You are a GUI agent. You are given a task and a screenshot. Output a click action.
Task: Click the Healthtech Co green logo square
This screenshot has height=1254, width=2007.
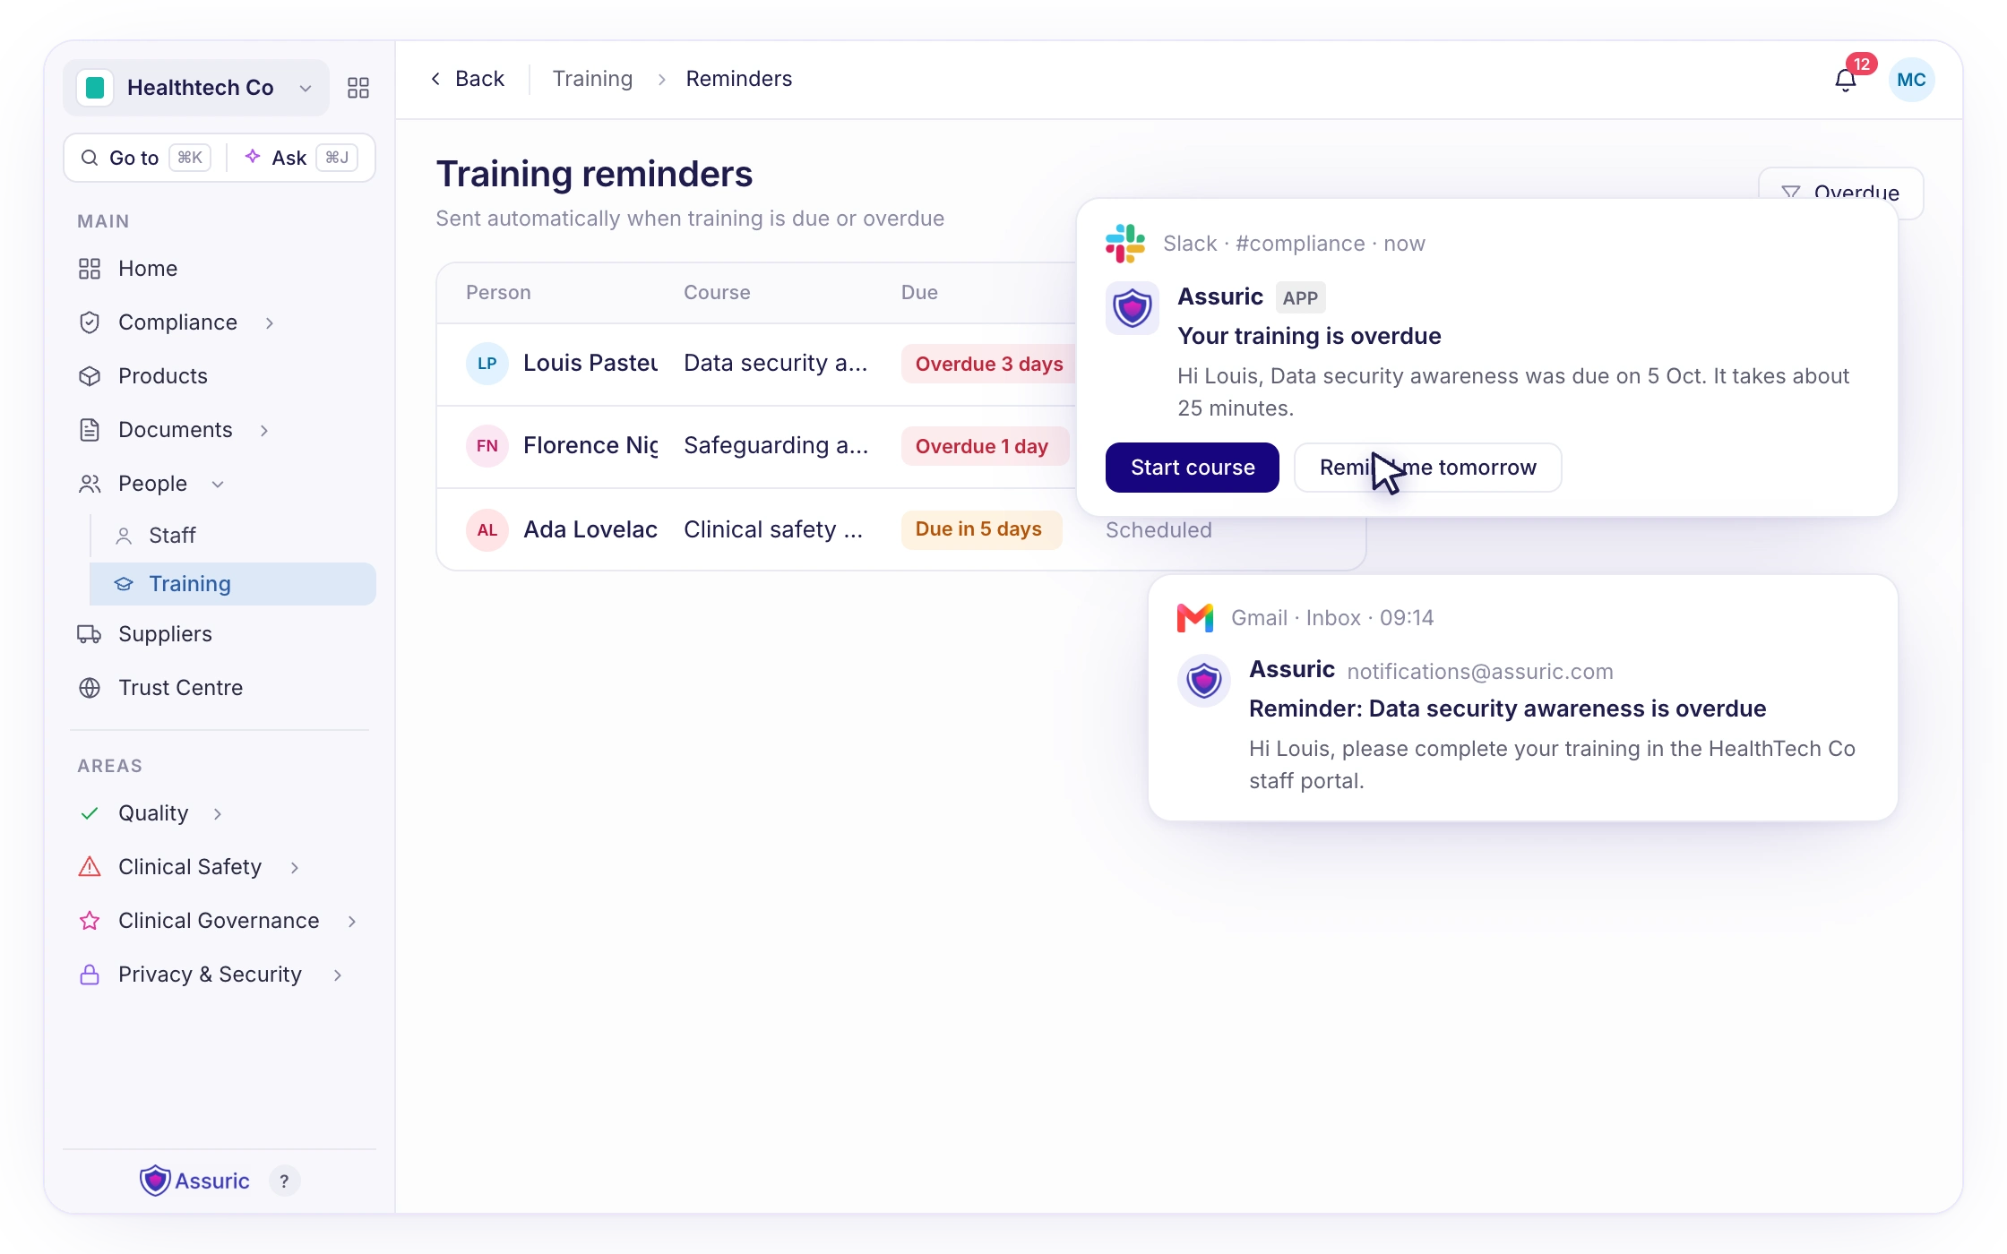click(x=95, y=88)
